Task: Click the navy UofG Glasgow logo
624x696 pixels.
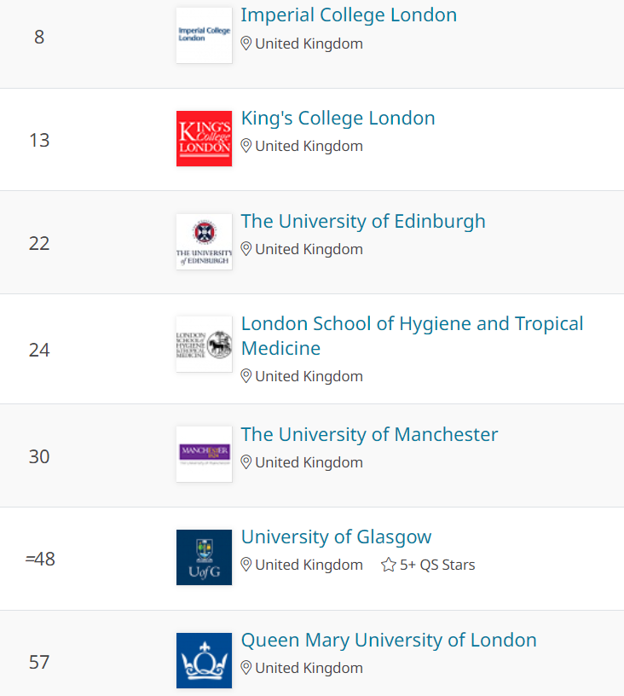Action: (204, 557)
